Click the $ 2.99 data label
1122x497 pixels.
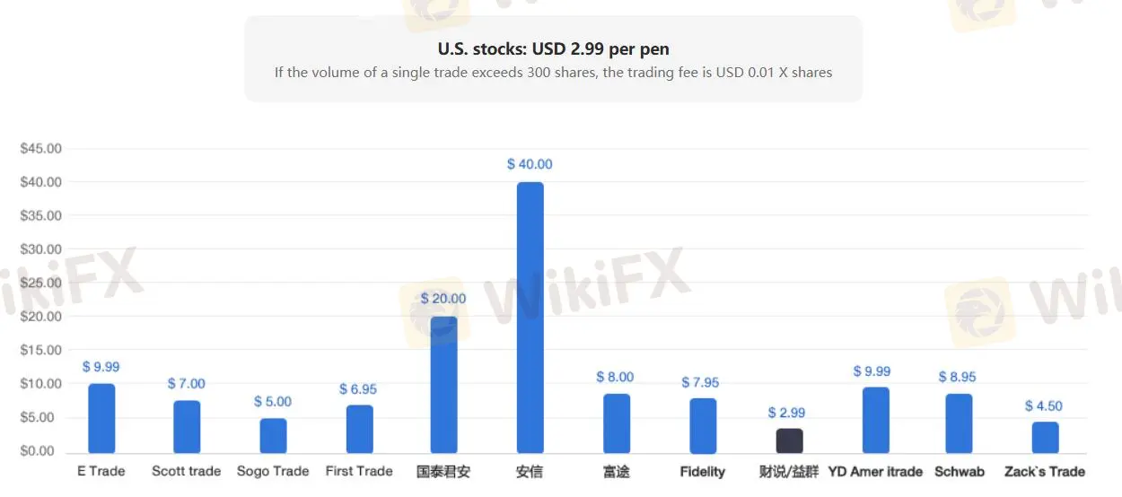point(786,413)
